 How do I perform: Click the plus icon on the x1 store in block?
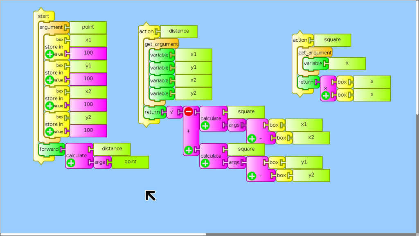(x=50, y=54)
